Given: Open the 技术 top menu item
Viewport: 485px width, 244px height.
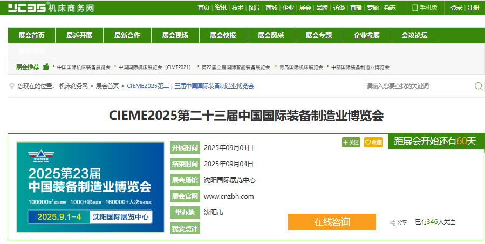Looking at the screenshot, I should tap(237, 8).
